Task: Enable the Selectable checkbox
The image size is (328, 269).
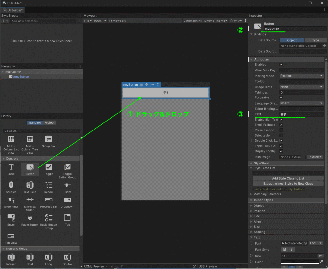Action: tap(281, 136)
